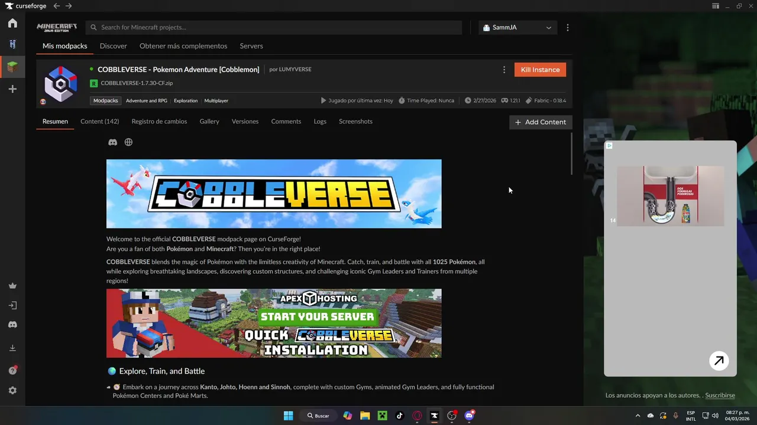The height and width of the screenshot is (425, 757).
Task: Open the Windows Start menu
Action: click(x=288, y=416)
